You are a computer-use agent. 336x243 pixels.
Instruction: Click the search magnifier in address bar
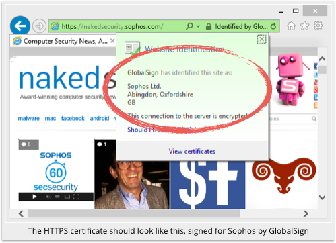tap(189, 26)
